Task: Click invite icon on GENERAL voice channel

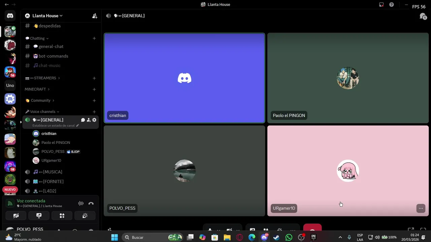Action: point(89,120)
